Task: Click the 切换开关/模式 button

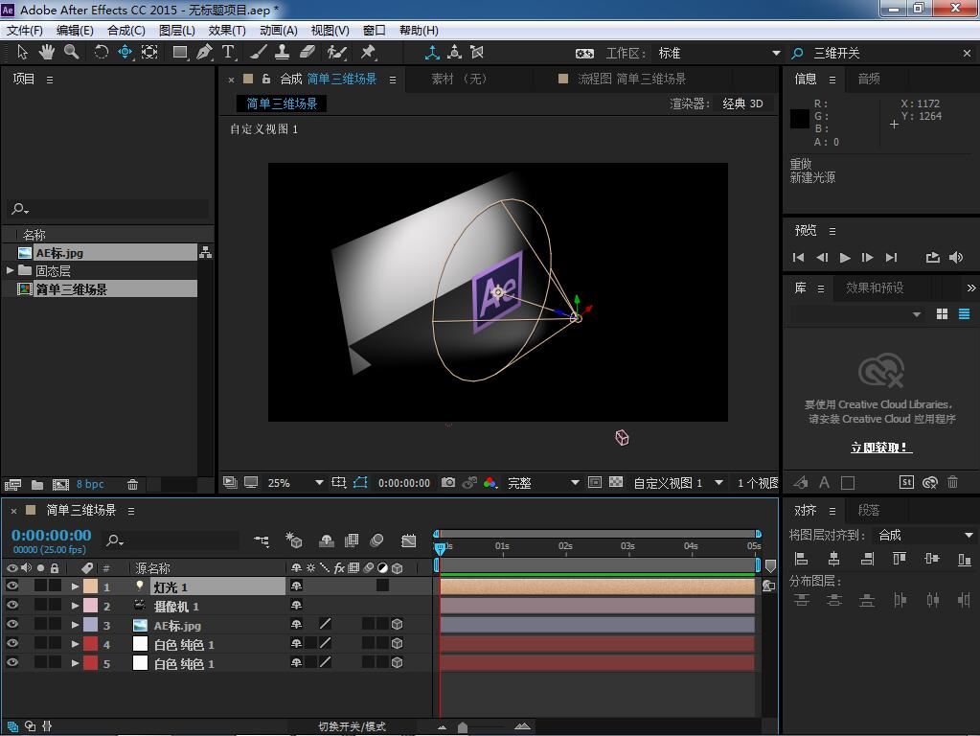Action: pyautogui.click(x=352, y=726)
